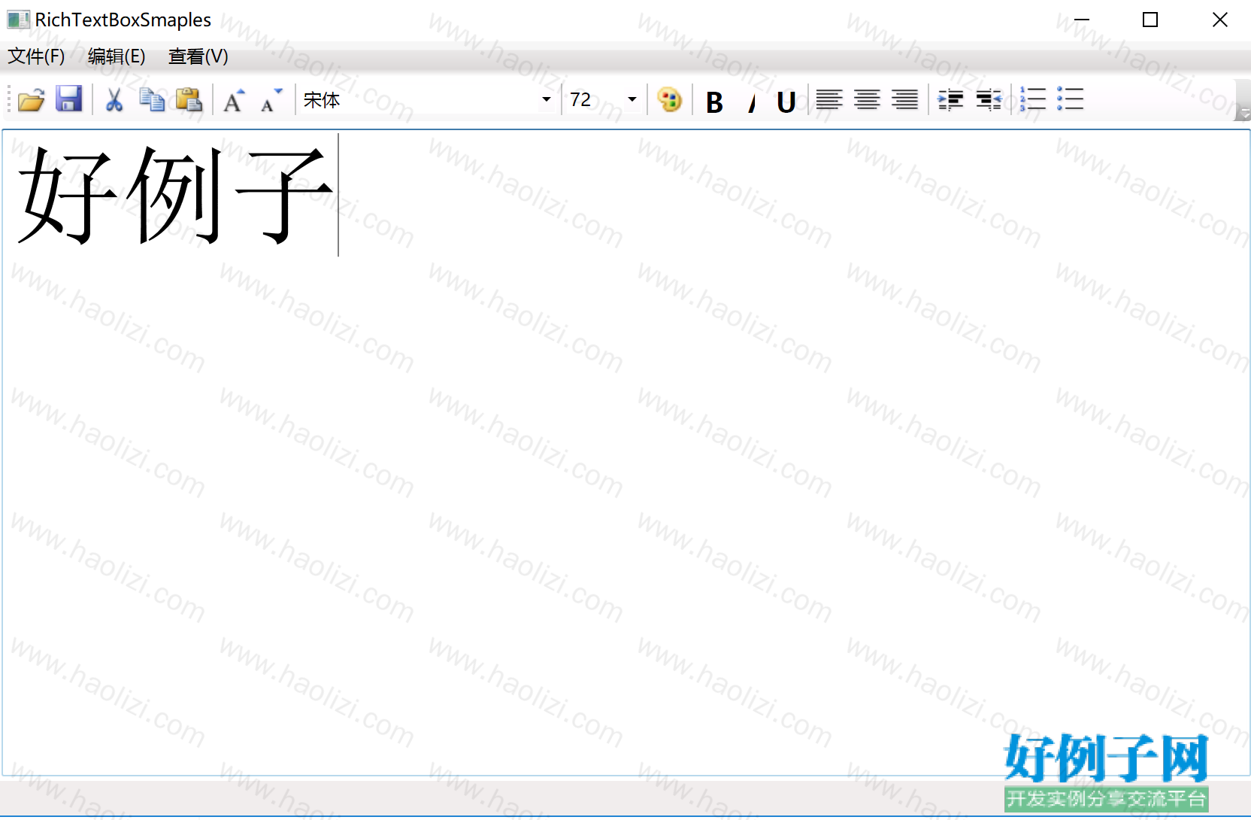Cut selection with the scissors icon

coord(114,99)
